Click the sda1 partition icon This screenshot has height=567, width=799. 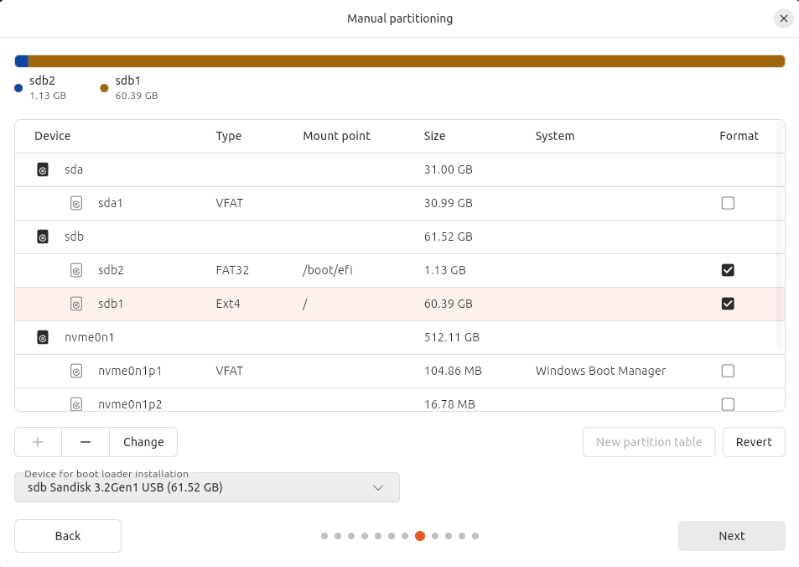76,203
